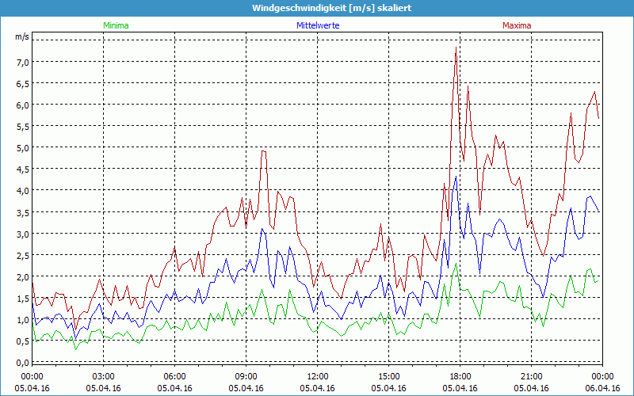Click the 4,5 y-axis value
This screenshot has height=396, width=634.
[x=23, y=169]
